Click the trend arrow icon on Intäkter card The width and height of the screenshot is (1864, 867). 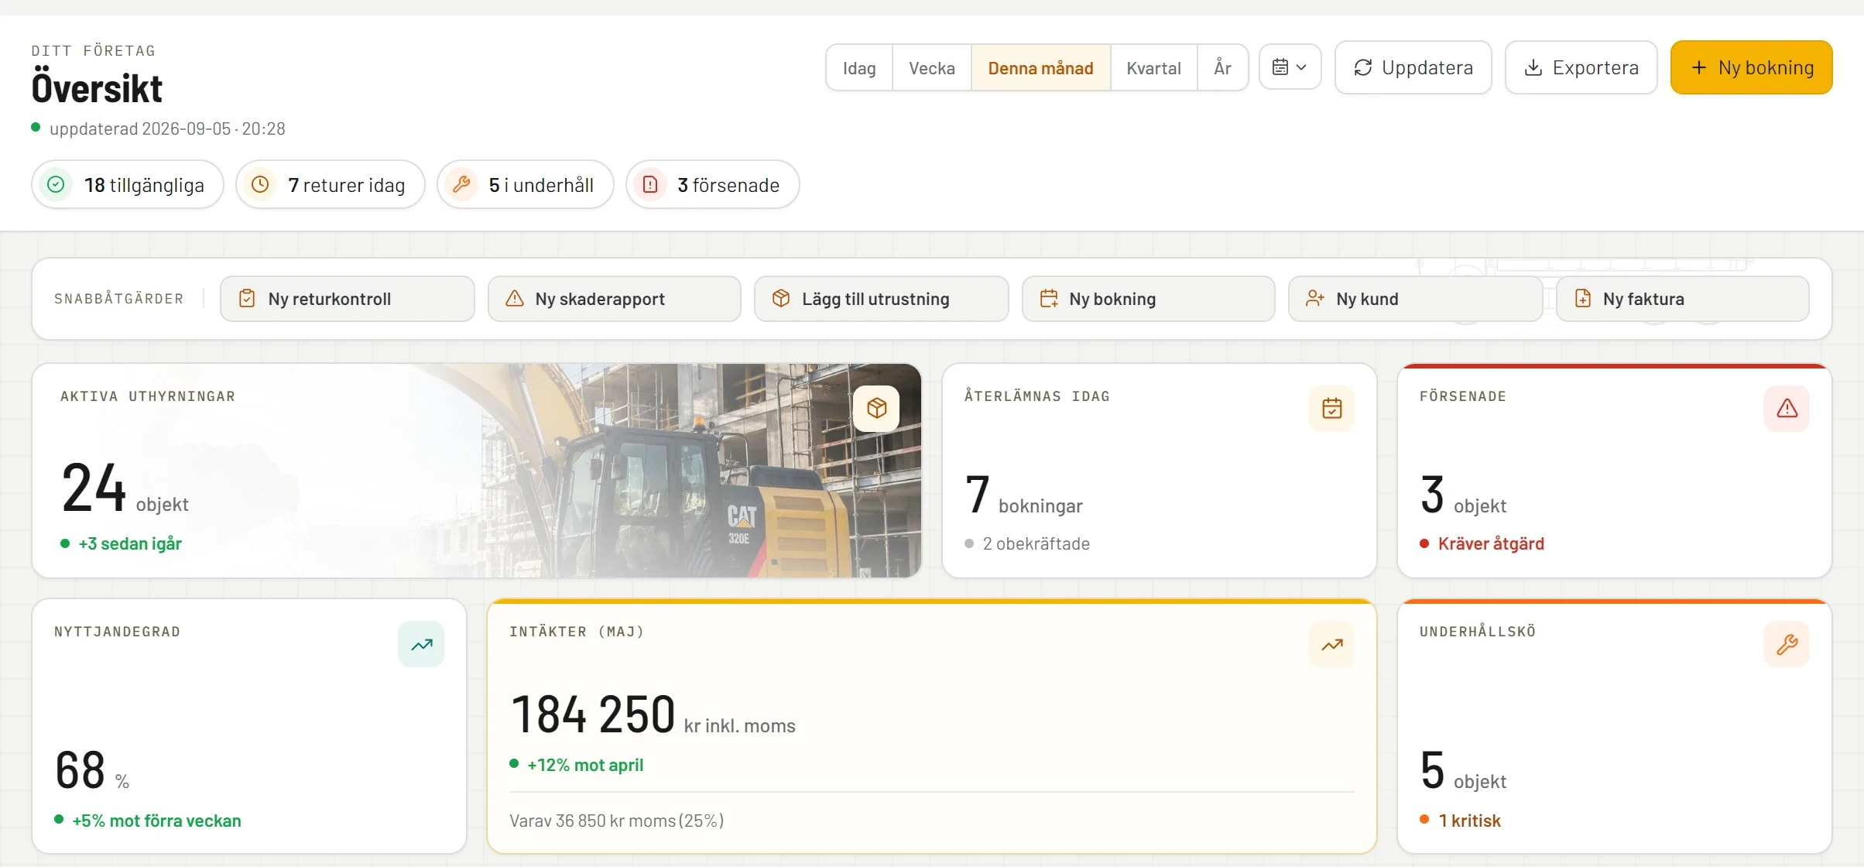[1331, 644]
